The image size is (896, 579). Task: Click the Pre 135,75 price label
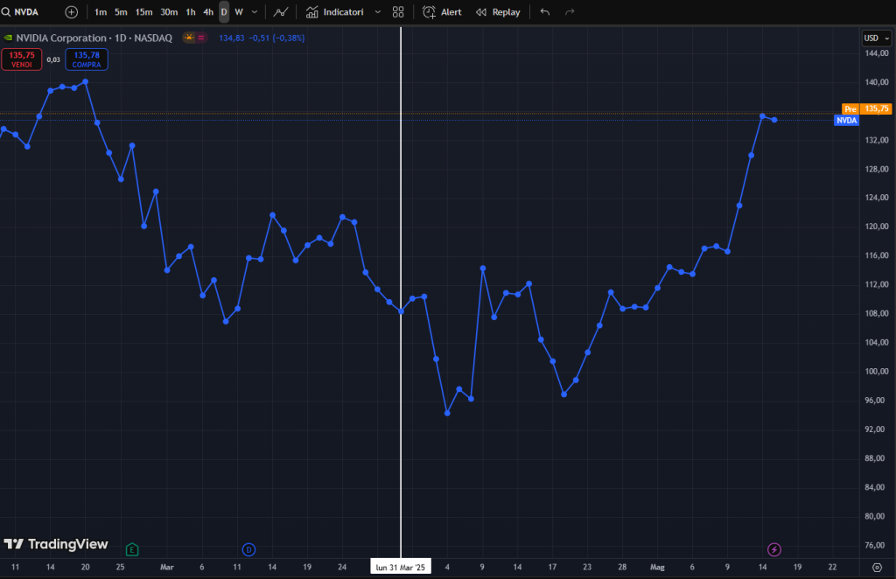click(x=866, y=108)
